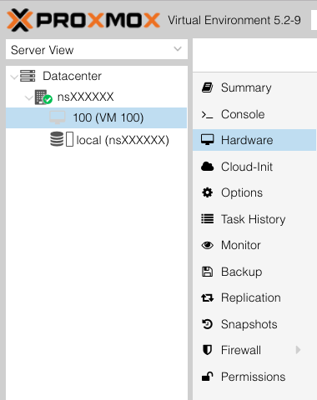317x400 pixels.
Task: Click Virtual Environment 5.2-9 version text
Action: tap(234, 20)
